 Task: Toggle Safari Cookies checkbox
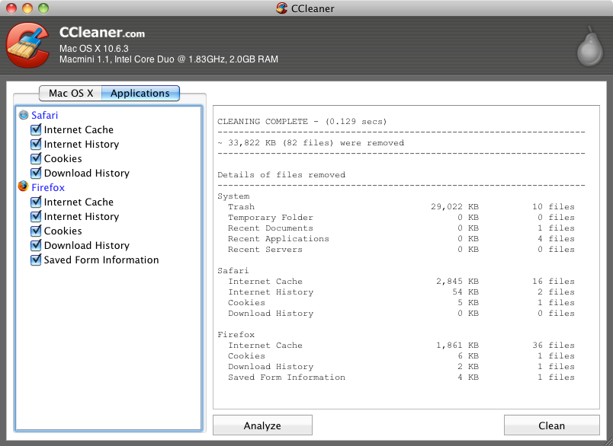36,159
